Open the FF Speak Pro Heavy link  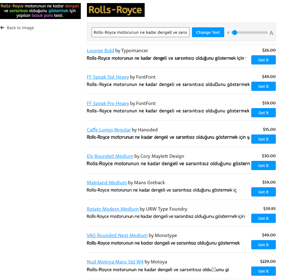point(108,103)
